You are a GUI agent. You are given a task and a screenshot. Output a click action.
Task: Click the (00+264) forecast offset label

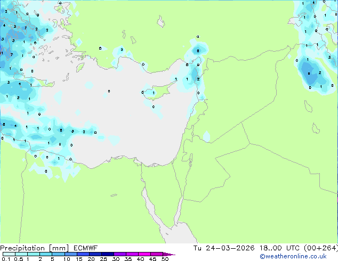pos(321,248)
